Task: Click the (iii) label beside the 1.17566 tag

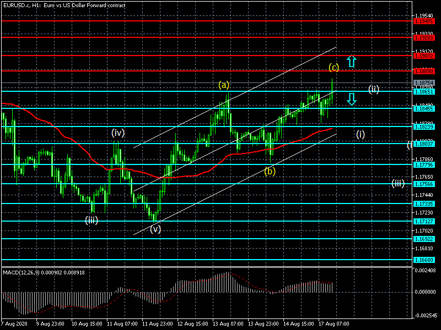Action: tap(398, 184)
